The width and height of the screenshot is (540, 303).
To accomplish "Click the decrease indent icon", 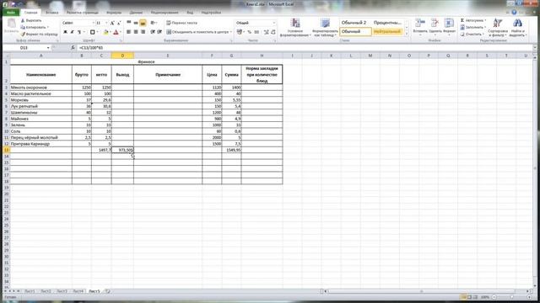I will point(153,32).
